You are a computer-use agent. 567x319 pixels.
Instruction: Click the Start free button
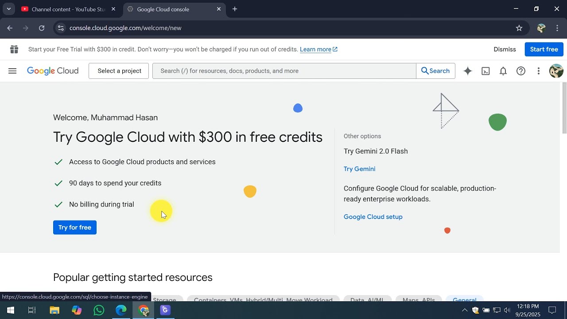pos(544,49)
